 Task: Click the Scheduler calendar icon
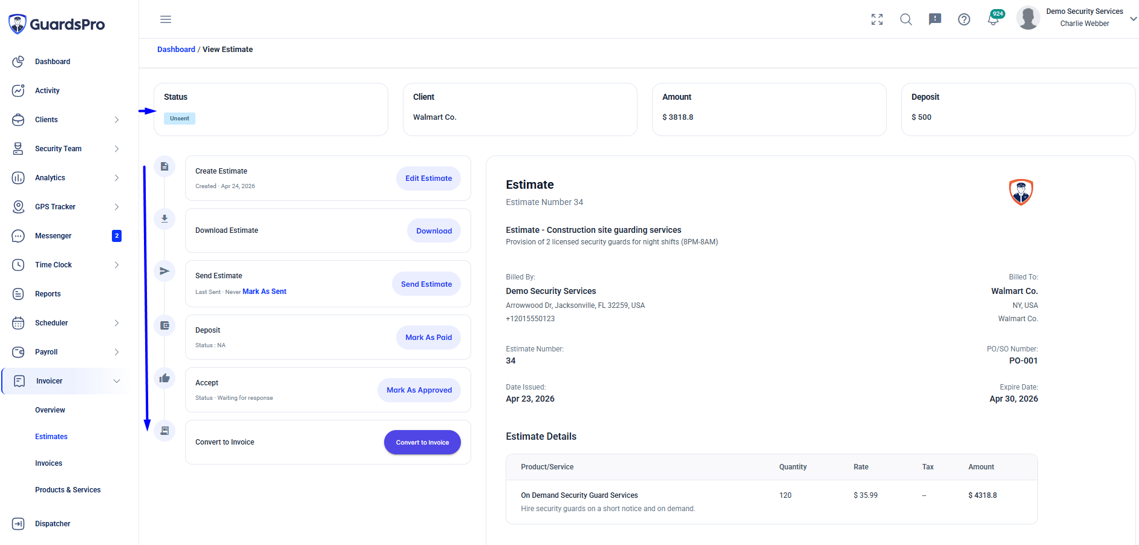click(18, 323)
